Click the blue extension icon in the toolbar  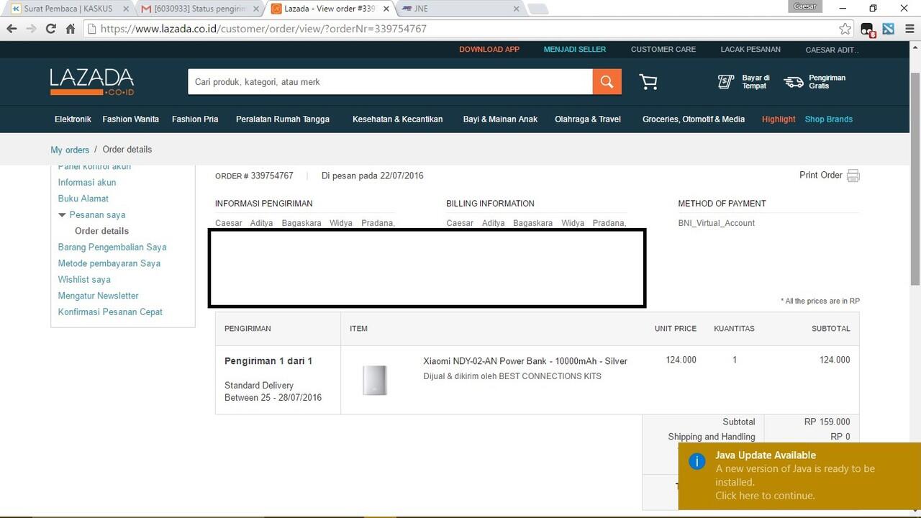click(889, 29)
